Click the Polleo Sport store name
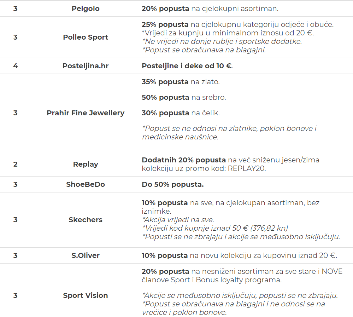The height and width of the screenshot is (317, 353). (x=86, y=37)
